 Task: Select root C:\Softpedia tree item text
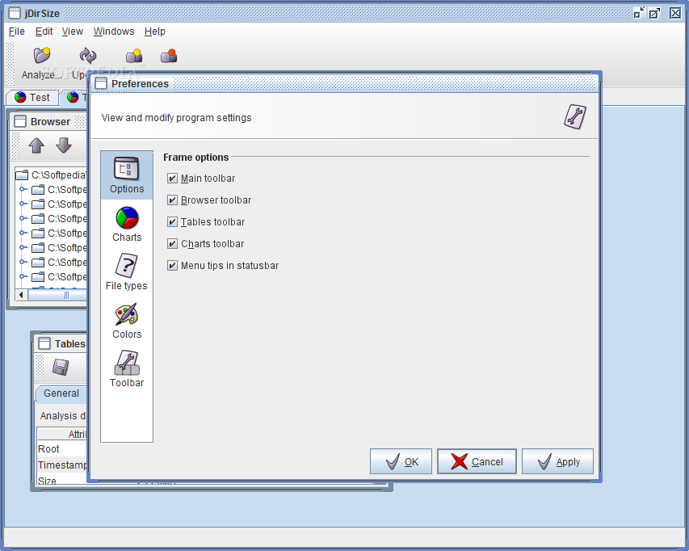point(59,175)
